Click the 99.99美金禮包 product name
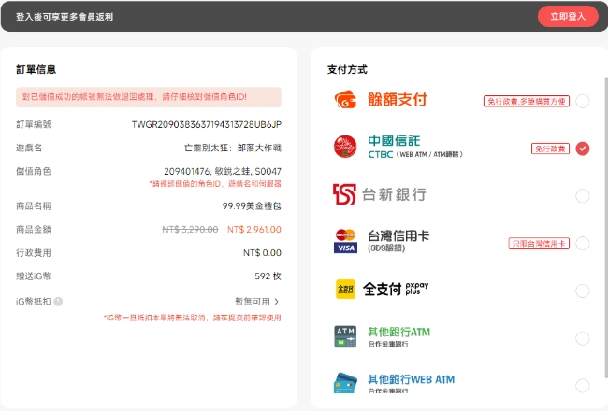The height and width of the screenshot is (411, 608). pyautogui.click(x=252, y=205)
